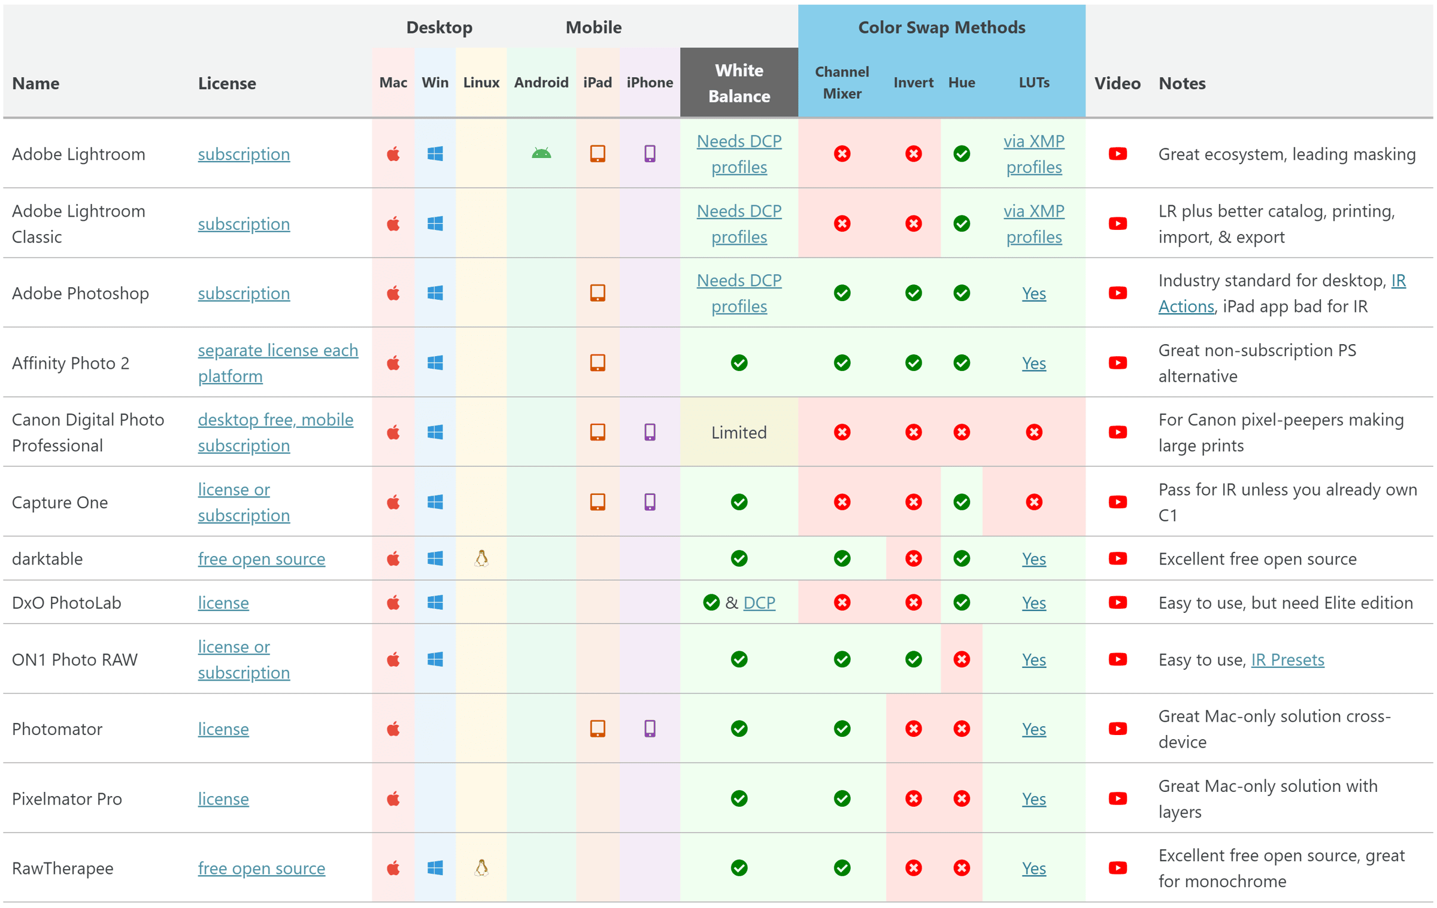Click the Mac apple icon for Pixelmator Pro
The image size is (1437, 908).
pyautogui.click(x=393, y=798)
